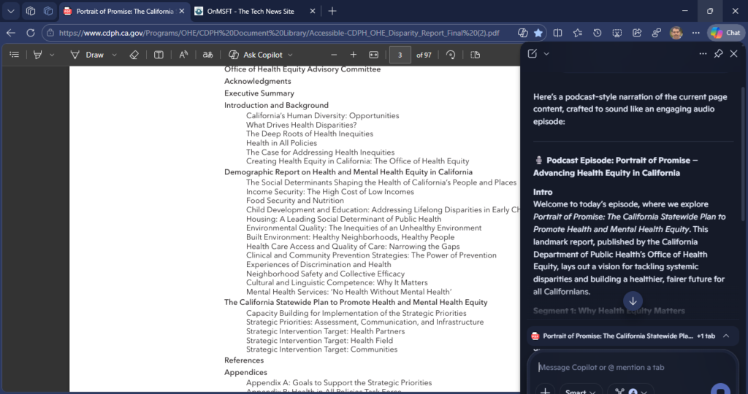
Task: Click the Read aloud icon
Action: point(183,55)
